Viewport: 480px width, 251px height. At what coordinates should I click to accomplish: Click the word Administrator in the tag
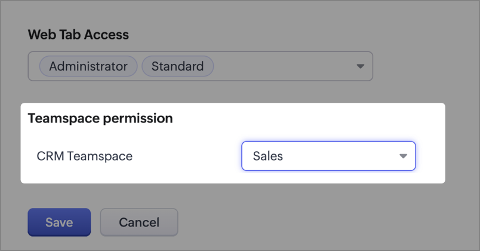[x=88, y=66]
